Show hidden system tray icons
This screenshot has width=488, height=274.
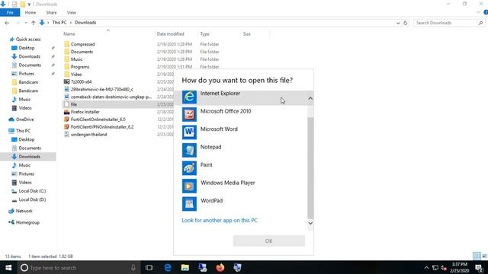[x=426, y=267]
